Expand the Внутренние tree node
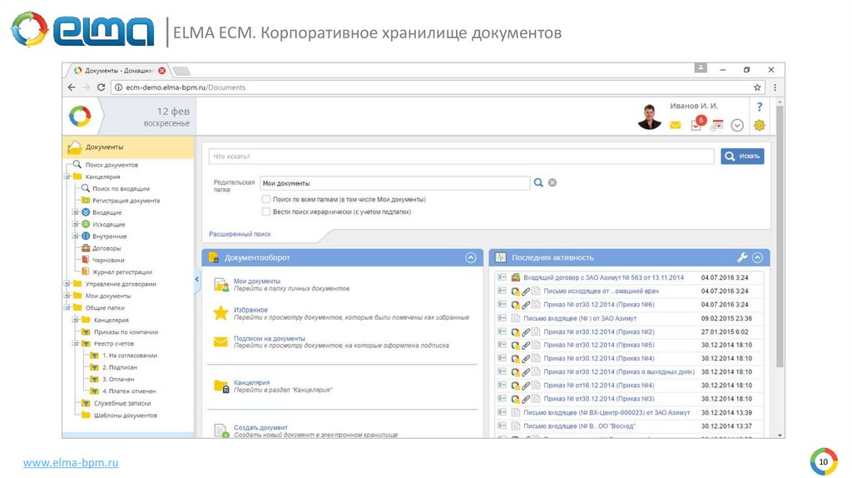Viewport: 852px width, 478px height. pyautogui.click(x=76, y=236)
